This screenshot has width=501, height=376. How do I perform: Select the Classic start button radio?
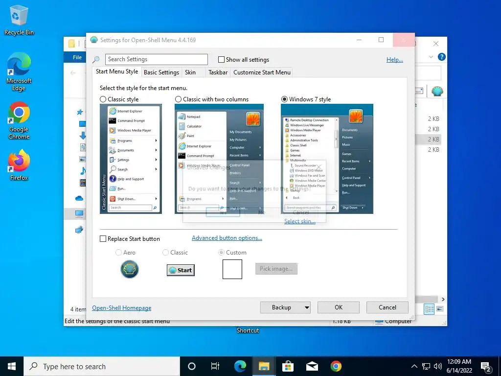(165, 252)
